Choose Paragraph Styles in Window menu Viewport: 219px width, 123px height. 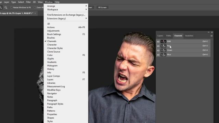pyautogui.click(x=66, y=104)
